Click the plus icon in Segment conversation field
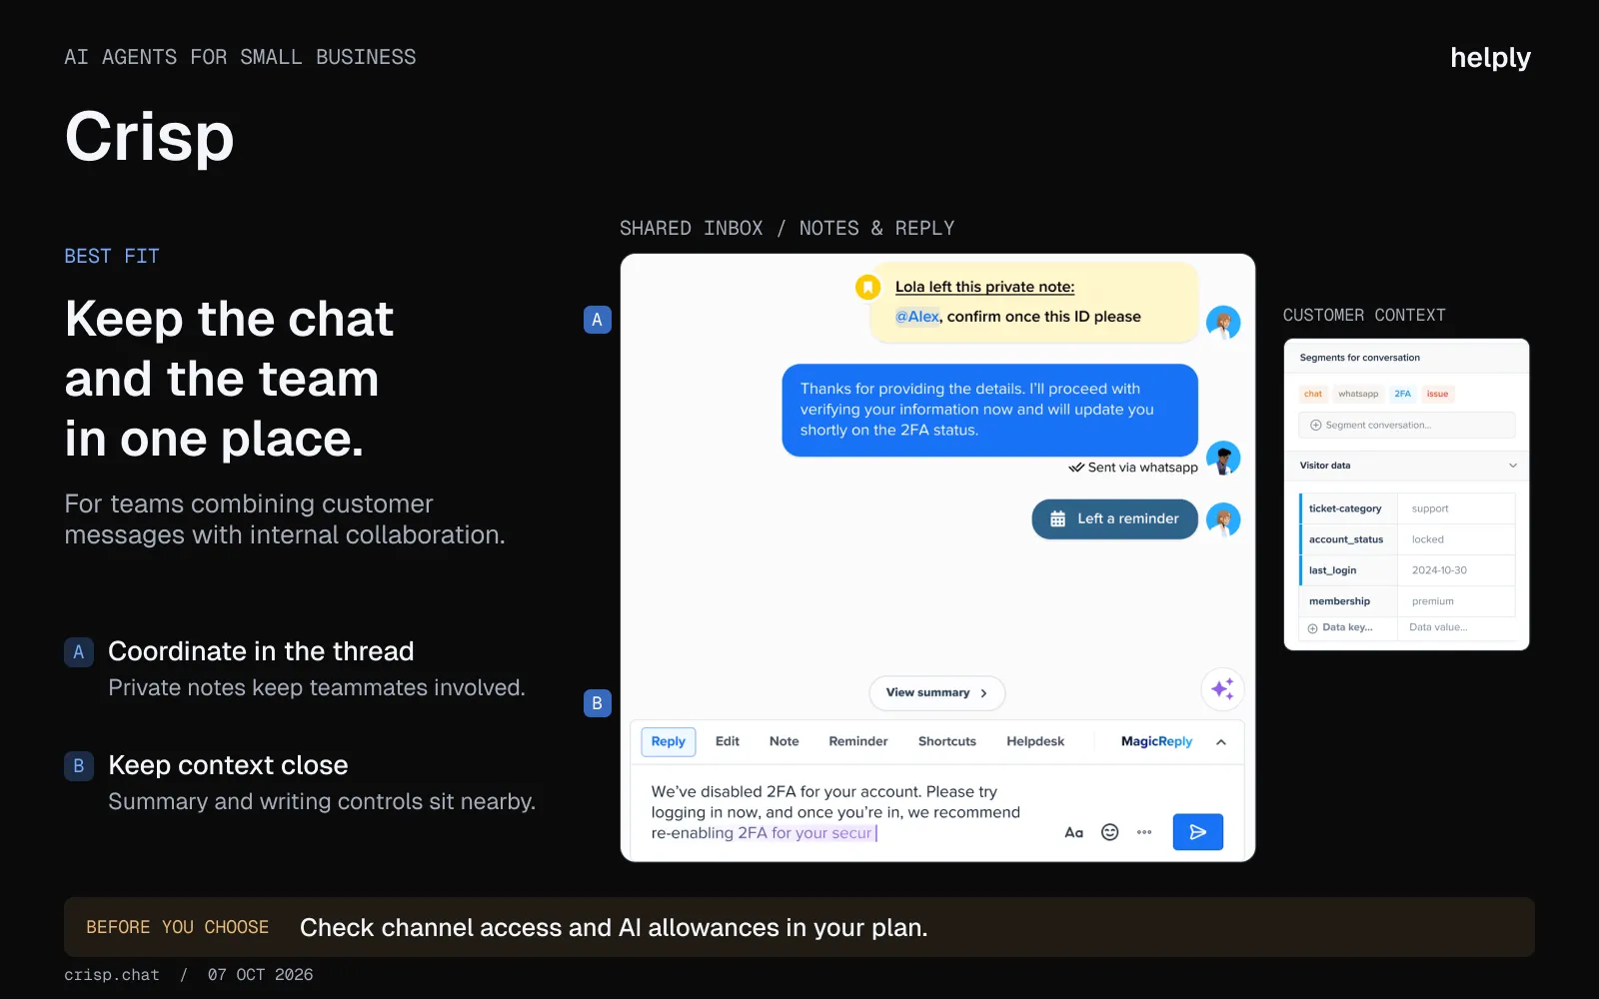This screenshot has width=1599, height=999. (x=1315, y=426)
